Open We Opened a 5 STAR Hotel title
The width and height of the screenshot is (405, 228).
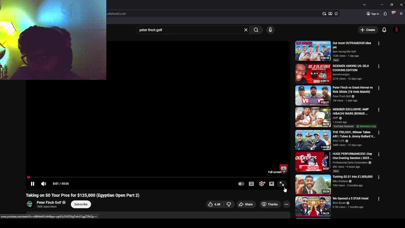[x=351, y=199]
